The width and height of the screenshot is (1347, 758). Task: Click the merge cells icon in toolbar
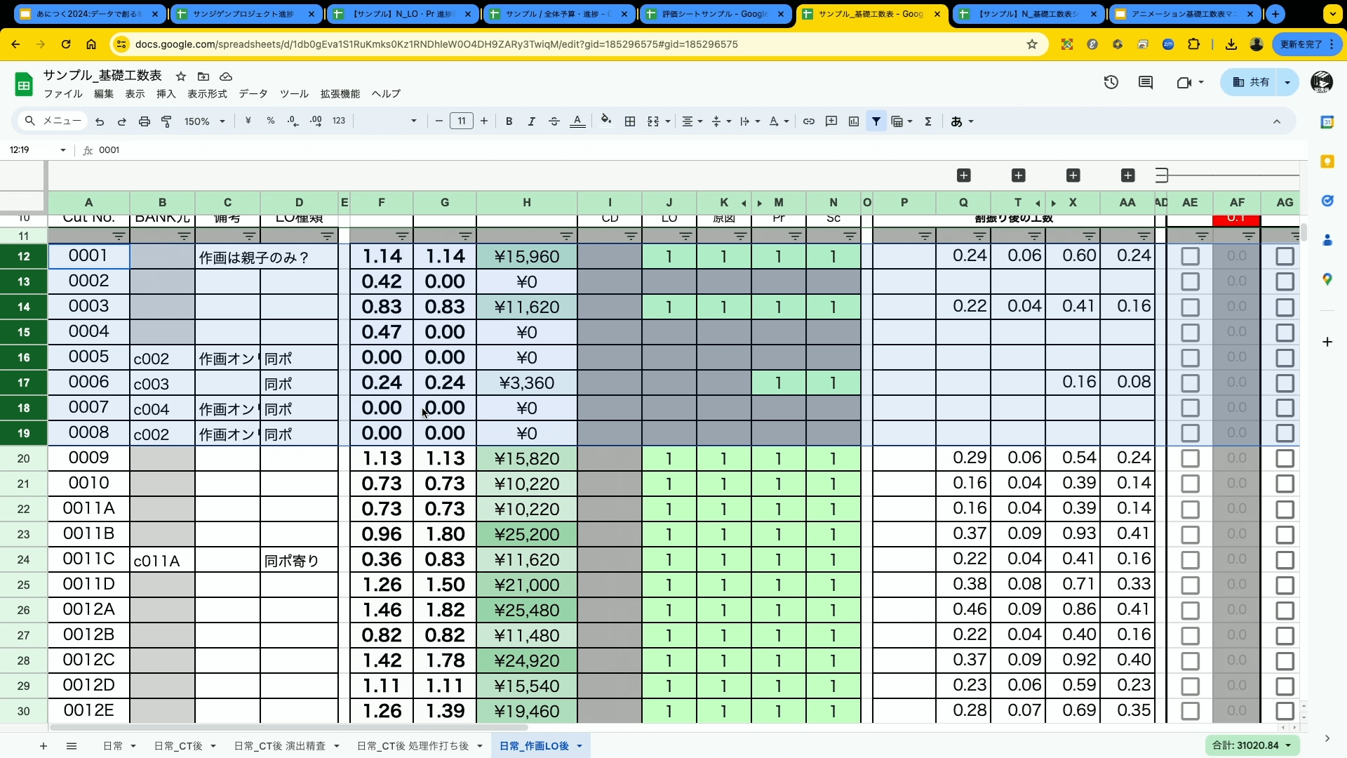[x=652, y=121]
